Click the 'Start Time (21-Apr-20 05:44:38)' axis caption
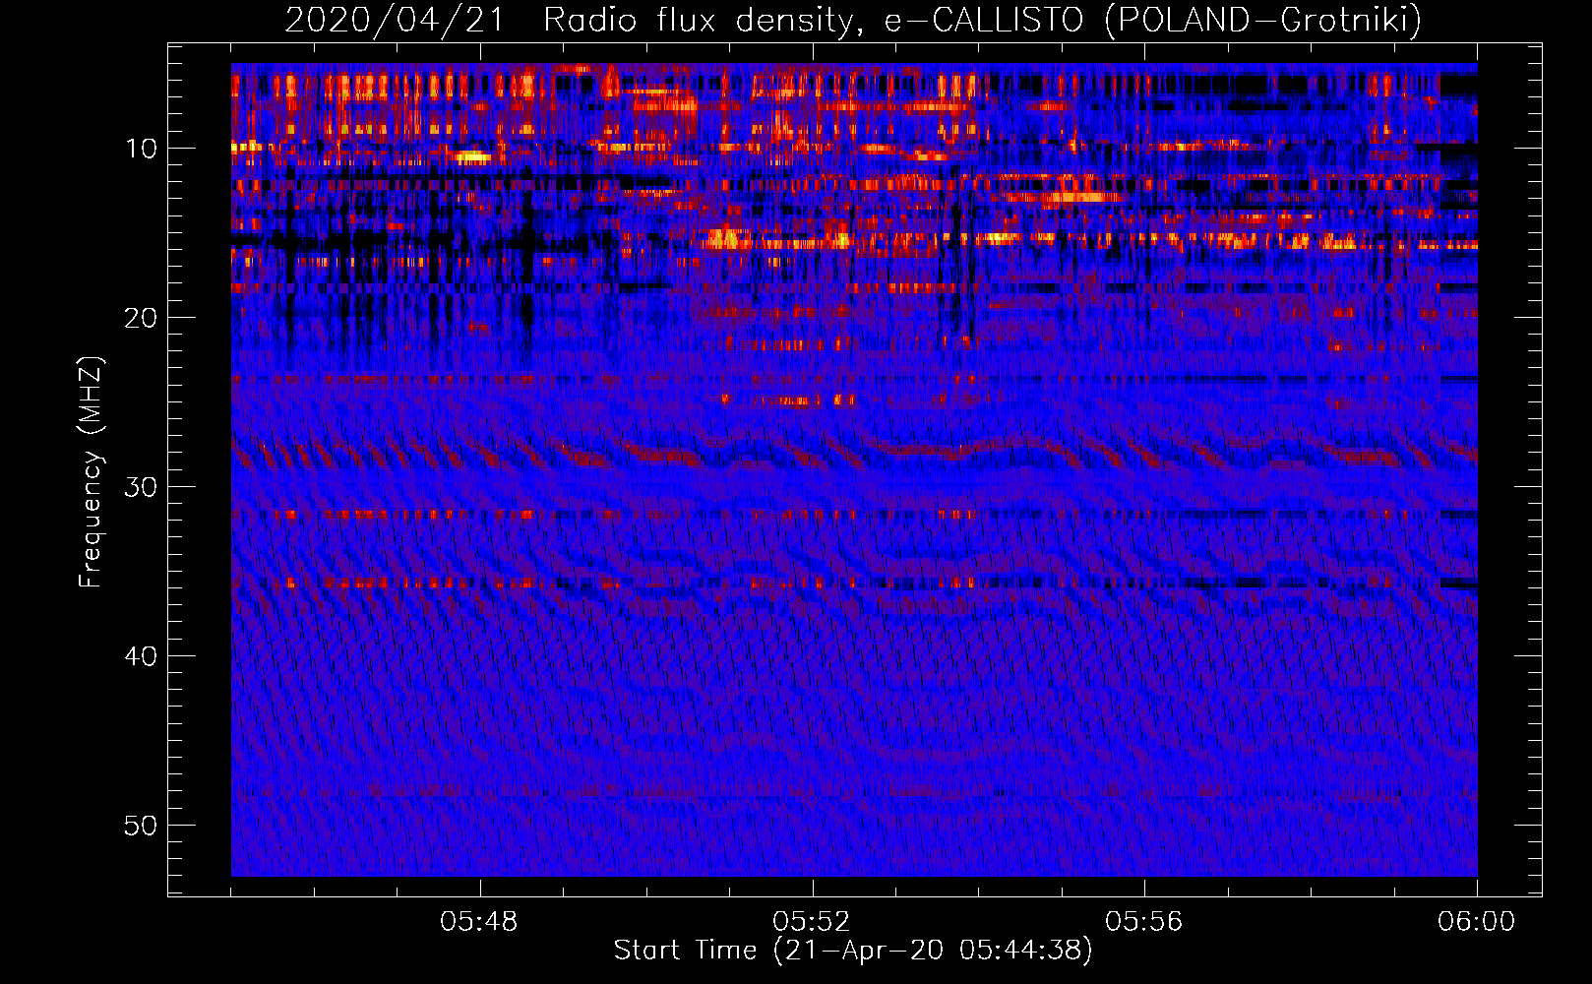This screenshot has height=984, width=1592. coord(853,951)
